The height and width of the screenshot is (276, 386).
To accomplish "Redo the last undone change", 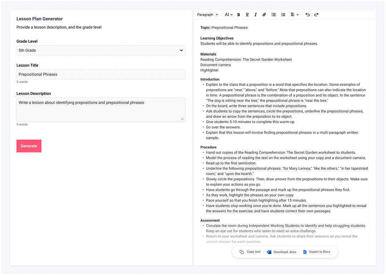I will 316,15.
